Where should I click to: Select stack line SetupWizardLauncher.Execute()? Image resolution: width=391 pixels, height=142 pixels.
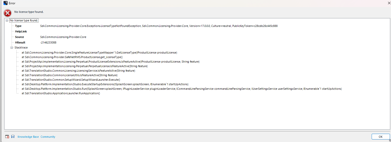pos(71,80)
